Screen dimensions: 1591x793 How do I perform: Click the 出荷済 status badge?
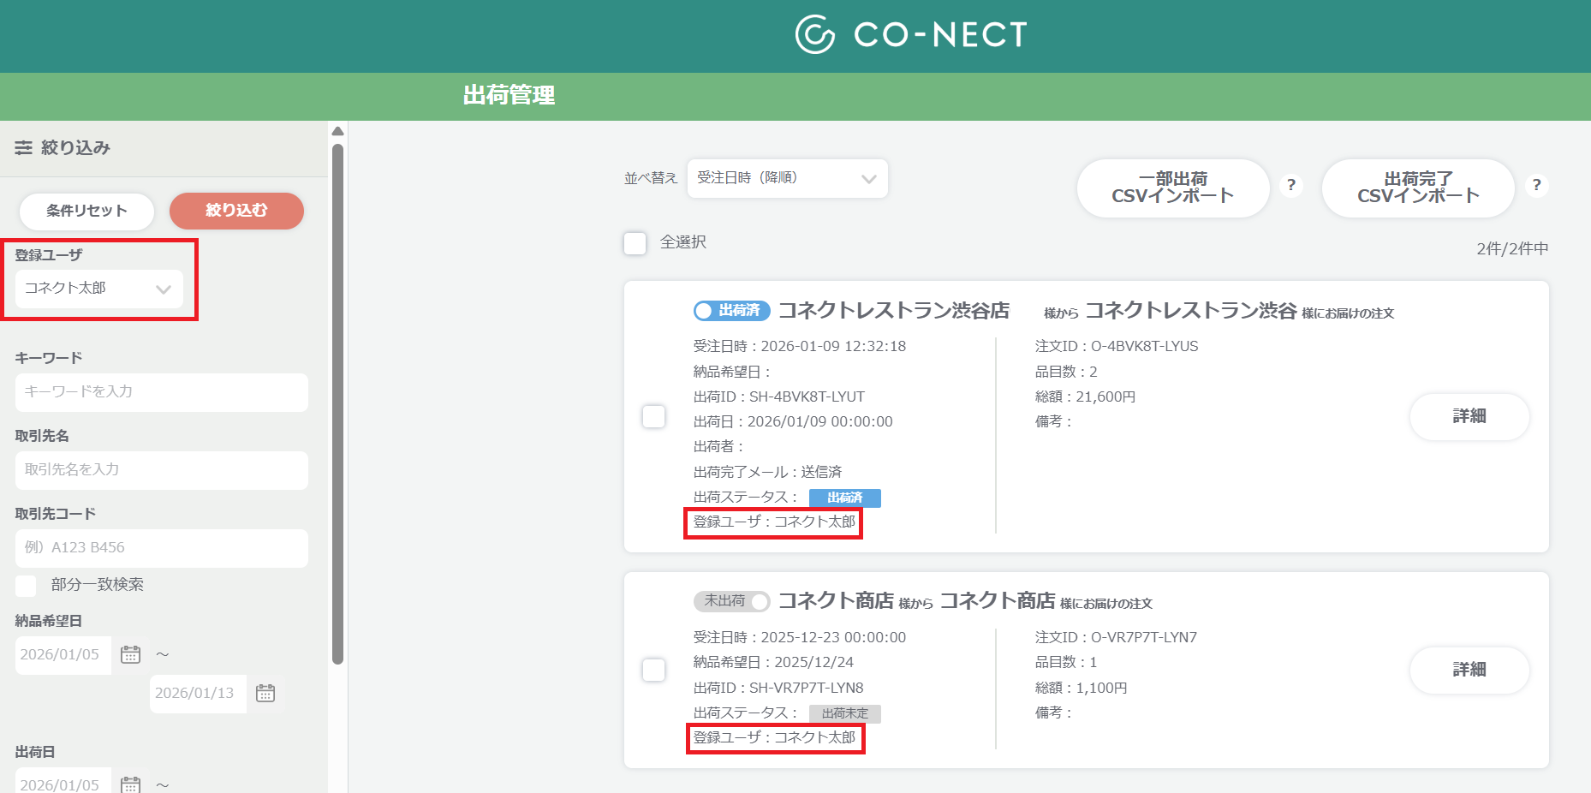(x=845, y=498)
